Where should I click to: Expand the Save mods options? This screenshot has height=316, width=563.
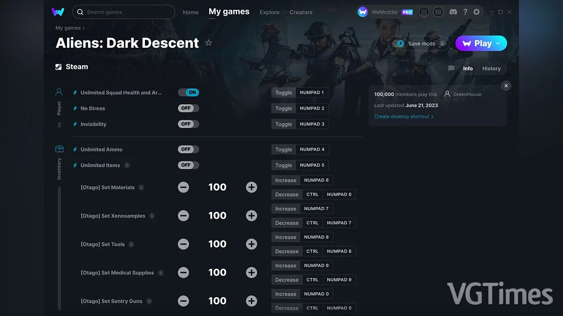pyautogui.click(x=443, y=43)
